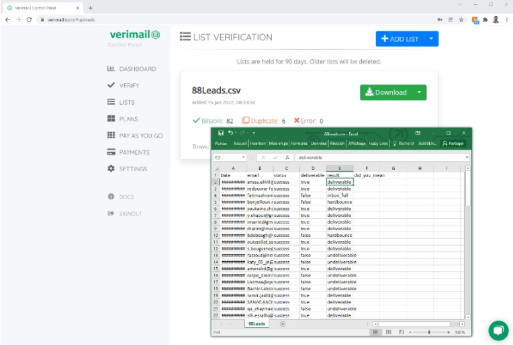This screenshot has width=513, height=345.
Task: Zoom out with the minus button
Action: (x=410, y=332)
